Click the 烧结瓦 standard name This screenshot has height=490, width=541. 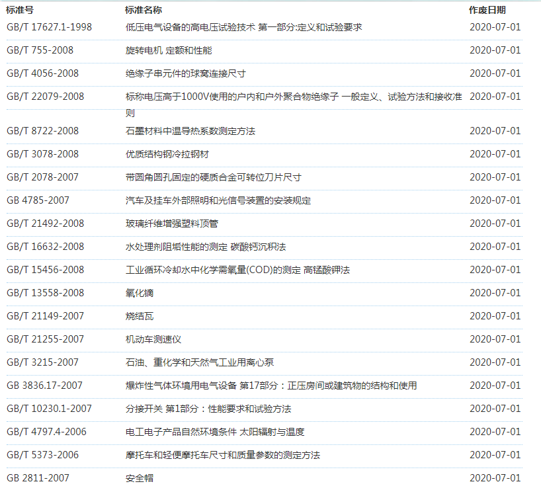(x=140, y=316)
